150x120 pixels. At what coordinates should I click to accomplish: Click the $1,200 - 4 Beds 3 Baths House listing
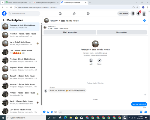58,28
